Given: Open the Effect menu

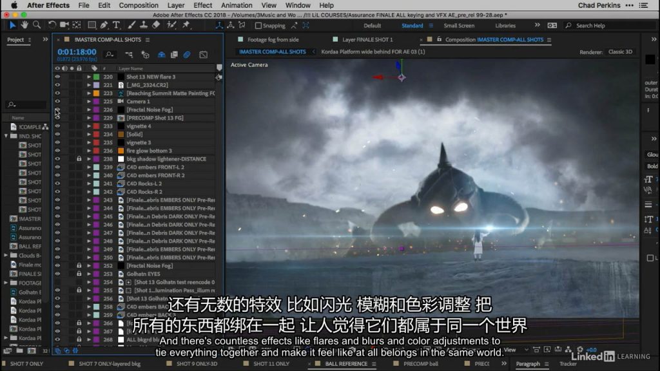Looking at the screenshot, I should (202, 5).
